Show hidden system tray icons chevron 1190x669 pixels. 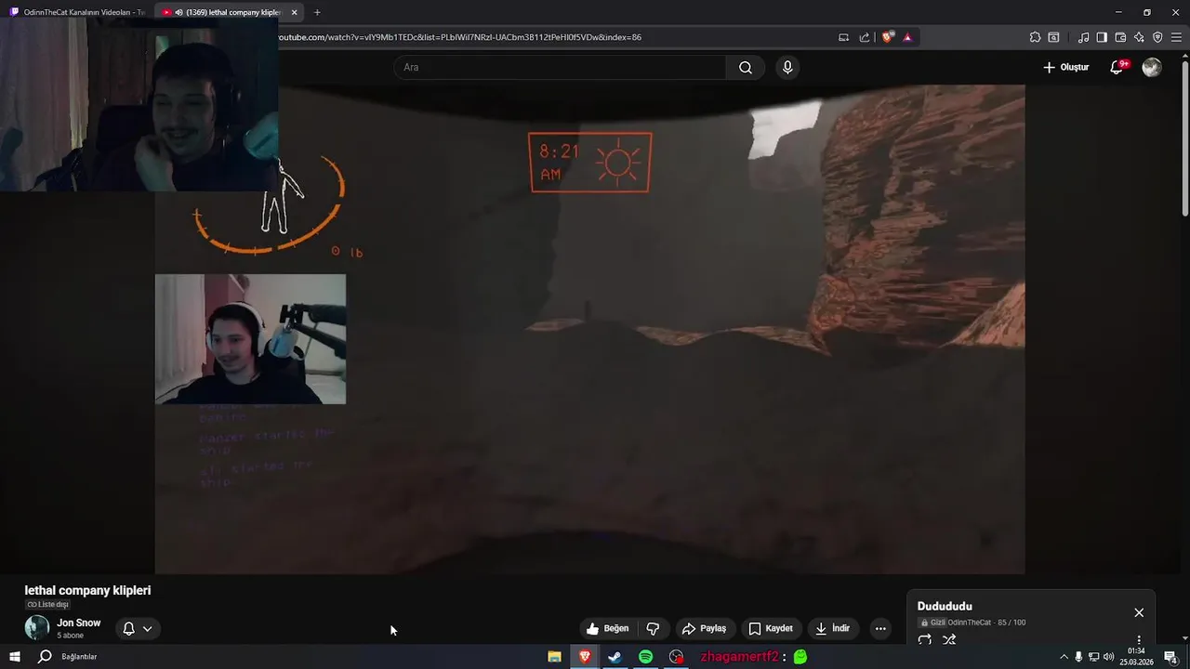click(x=1064, y=657)
